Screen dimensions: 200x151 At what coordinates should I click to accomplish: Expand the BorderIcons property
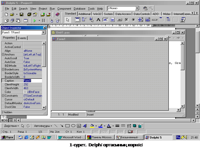[3, 69]
